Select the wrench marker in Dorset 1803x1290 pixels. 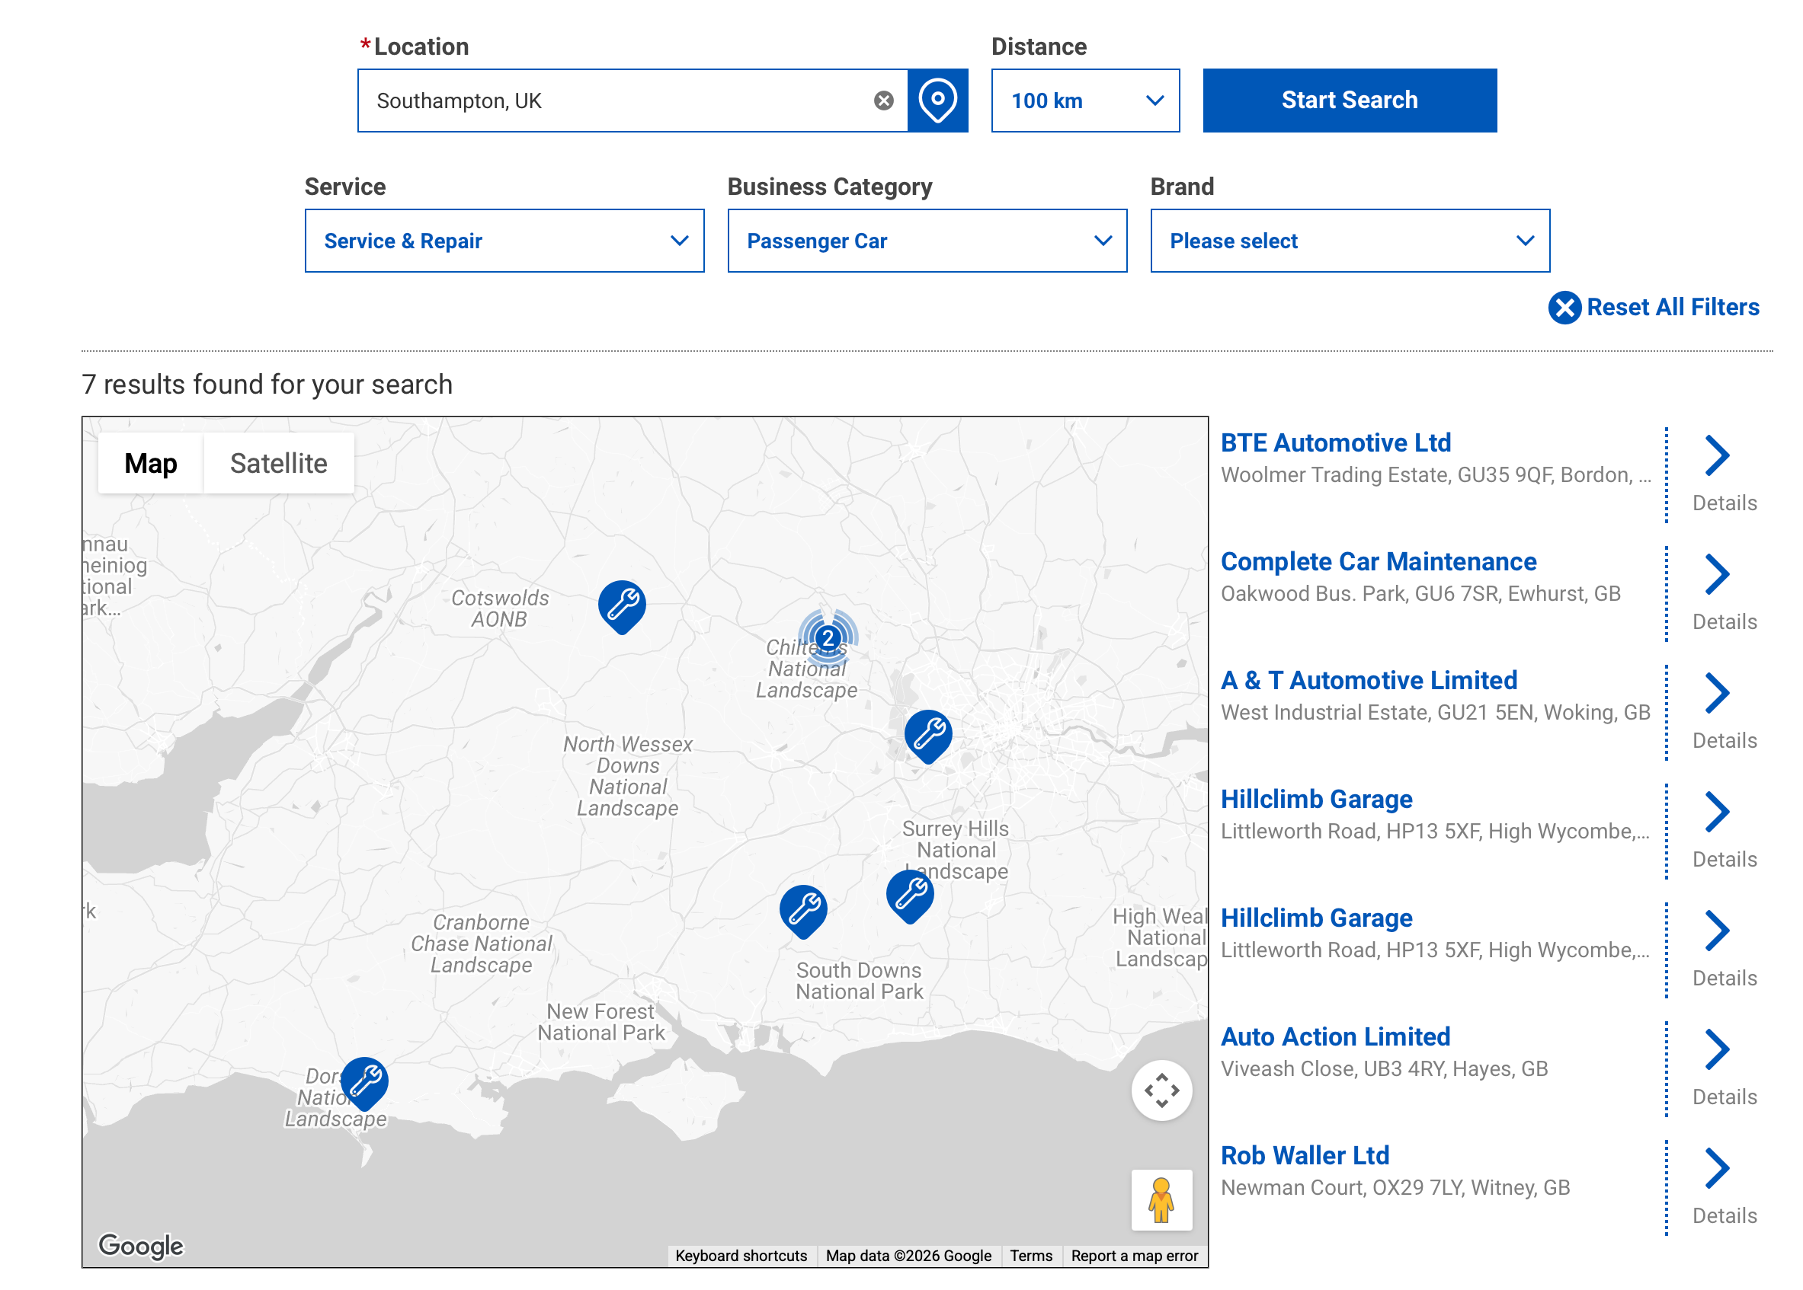(364, 1084)
